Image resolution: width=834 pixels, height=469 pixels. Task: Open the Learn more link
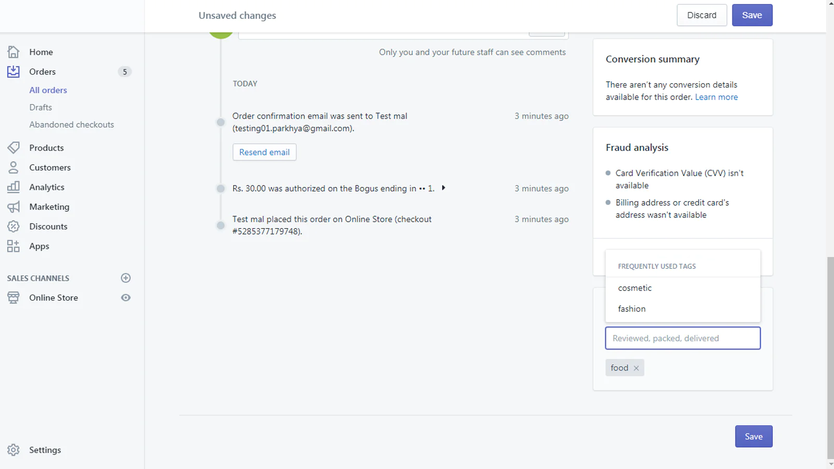(716, 97)
